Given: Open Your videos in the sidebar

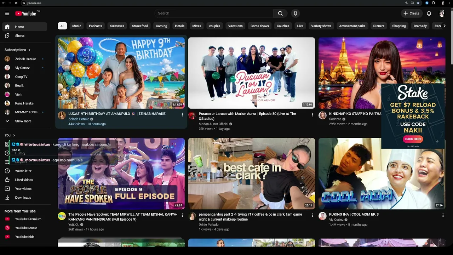Looking at the screenshot, I should point(24,189).
